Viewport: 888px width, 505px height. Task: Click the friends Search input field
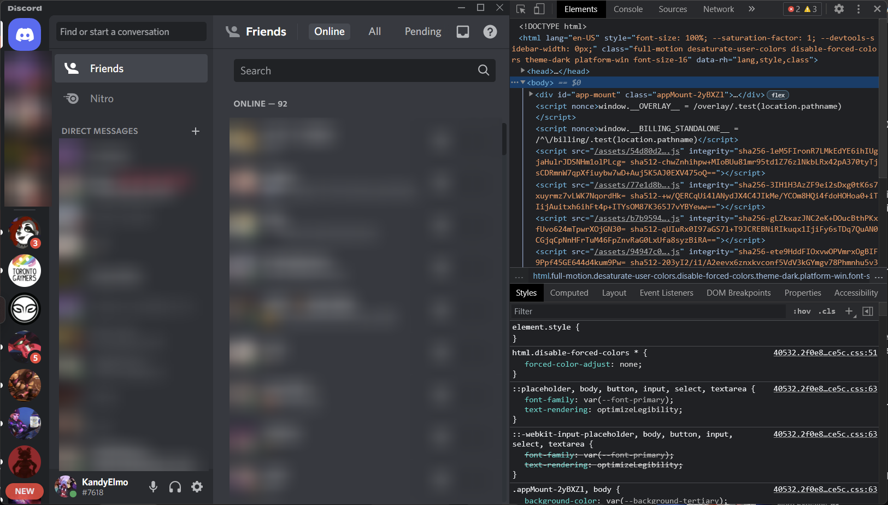(355, 71)
